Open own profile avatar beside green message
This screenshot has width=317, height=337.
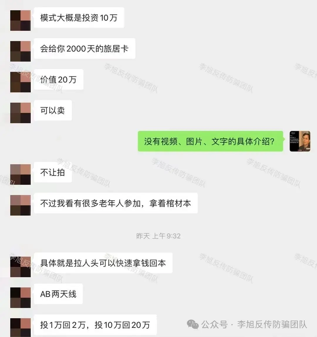point(300,141)
